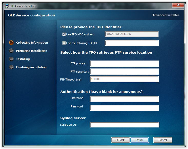Select the FTP Timeout (ms) field
Viewport: 188px width, 149px height.
pos(124,79)
